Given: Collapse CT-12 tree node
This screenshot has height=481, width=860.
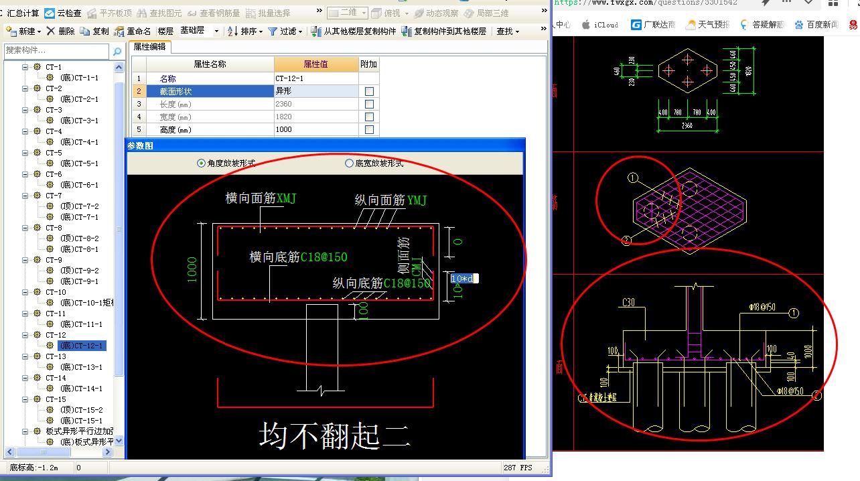Looking at the screenshot, I should coord(25,335).
